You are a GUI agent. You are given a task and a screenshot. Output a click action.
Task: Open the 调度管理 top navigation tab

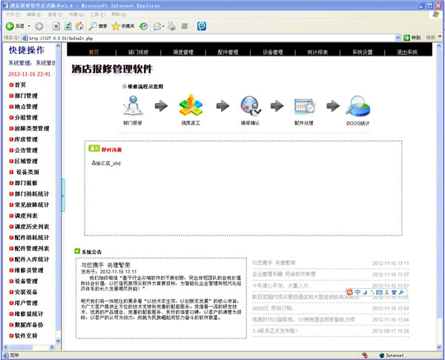183,52
